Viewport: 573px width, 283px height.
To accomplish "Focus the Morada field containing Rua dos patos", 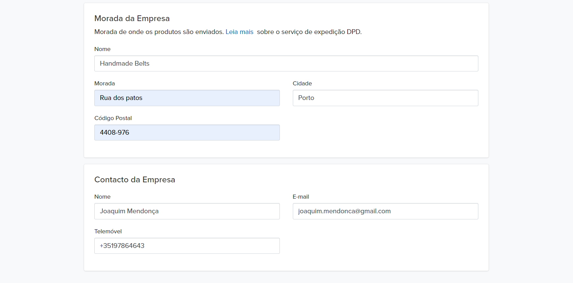I will coord(187,98).
